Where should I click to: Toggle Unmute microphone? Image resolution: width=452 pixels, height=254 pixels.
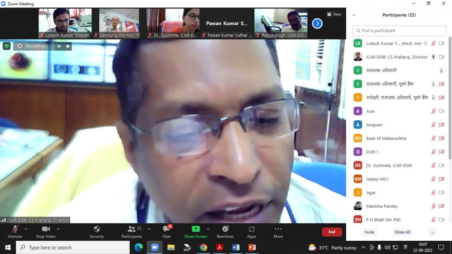click(x=15, y=231)
